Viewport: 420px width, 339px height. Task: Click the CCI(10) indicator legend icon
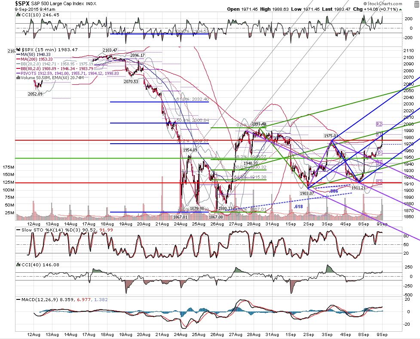pyautogui.click(x=18, y=15)
